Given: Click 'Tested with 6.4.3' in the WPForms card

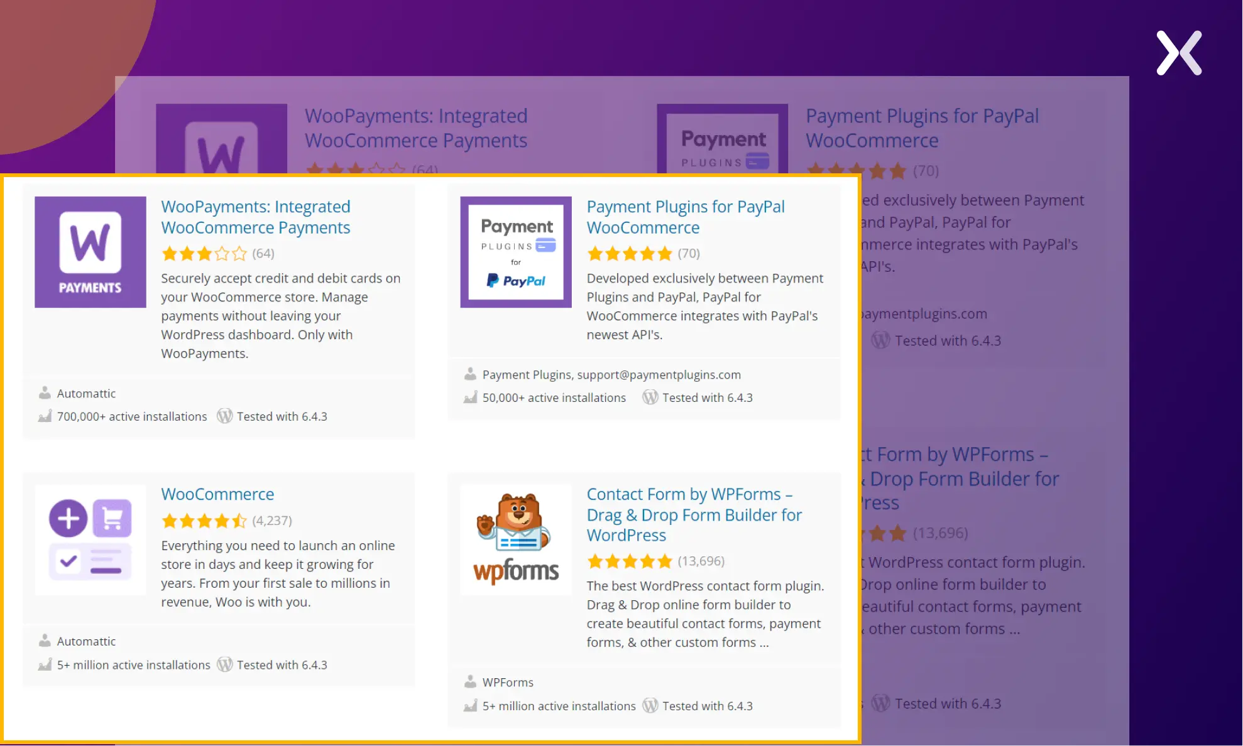Looking at the screenshot, I should (708, 706).
